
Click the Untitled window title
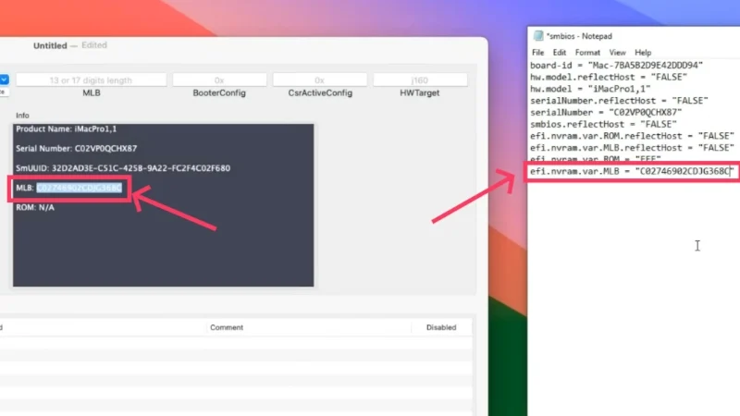click(50, 45)
